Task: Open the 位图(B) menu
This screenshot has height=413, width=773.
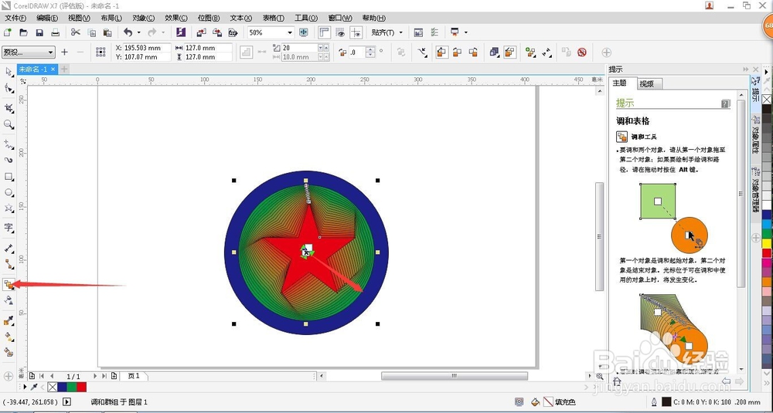Action: [x=209, y=19]
